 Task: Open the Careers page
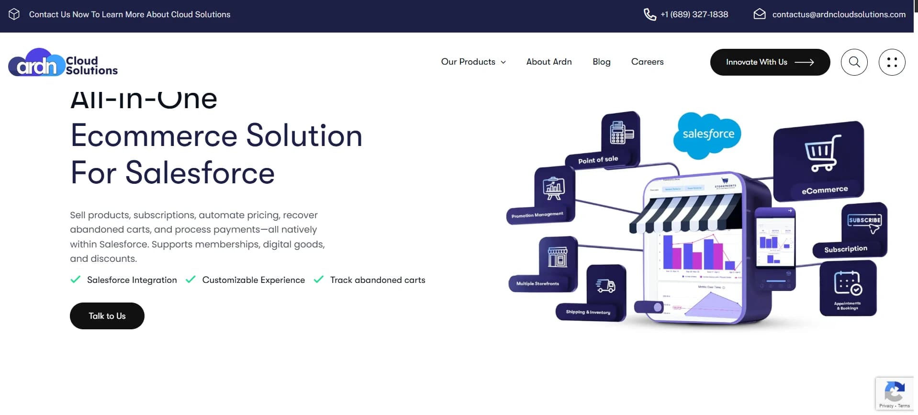[647, 62]
